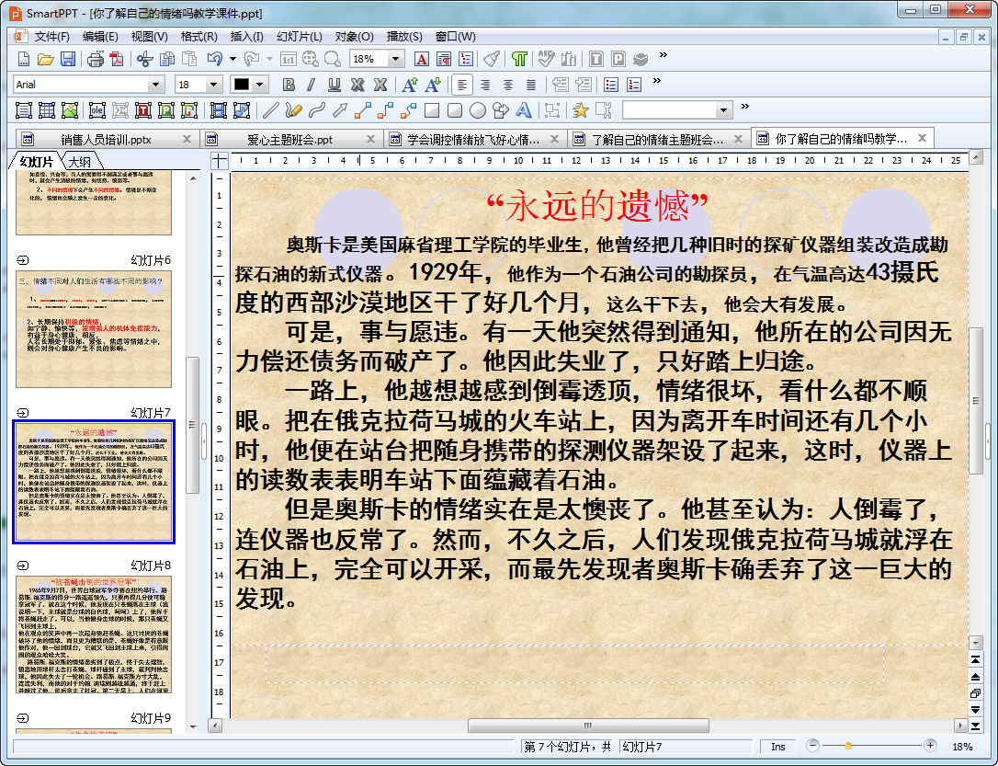Open the character format (red A) icon

[422, 59]
